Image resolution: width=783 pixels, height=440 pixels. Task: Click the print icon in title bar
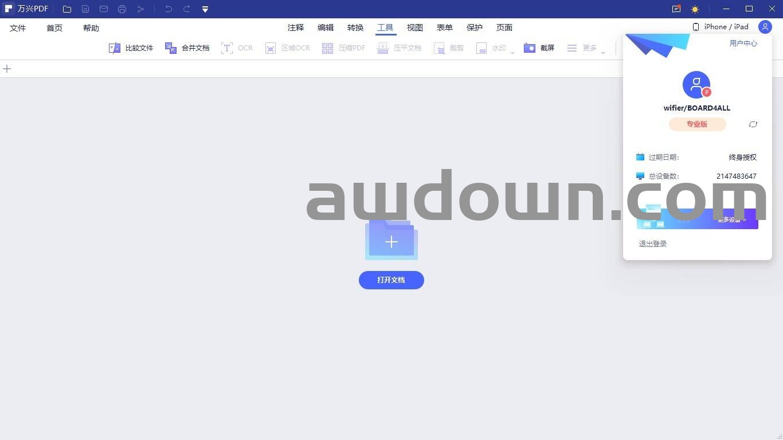pos(122,9)
